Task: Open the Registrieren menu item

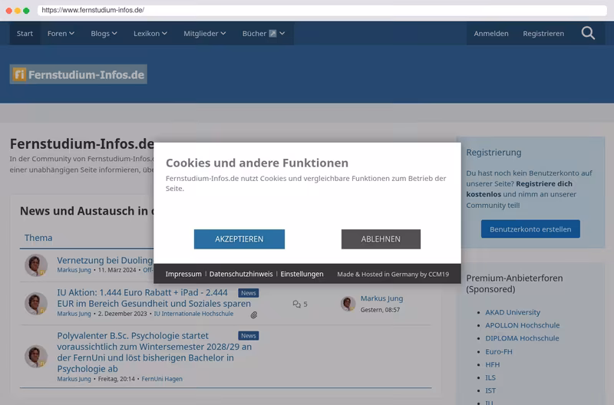Action: [543, 34]
